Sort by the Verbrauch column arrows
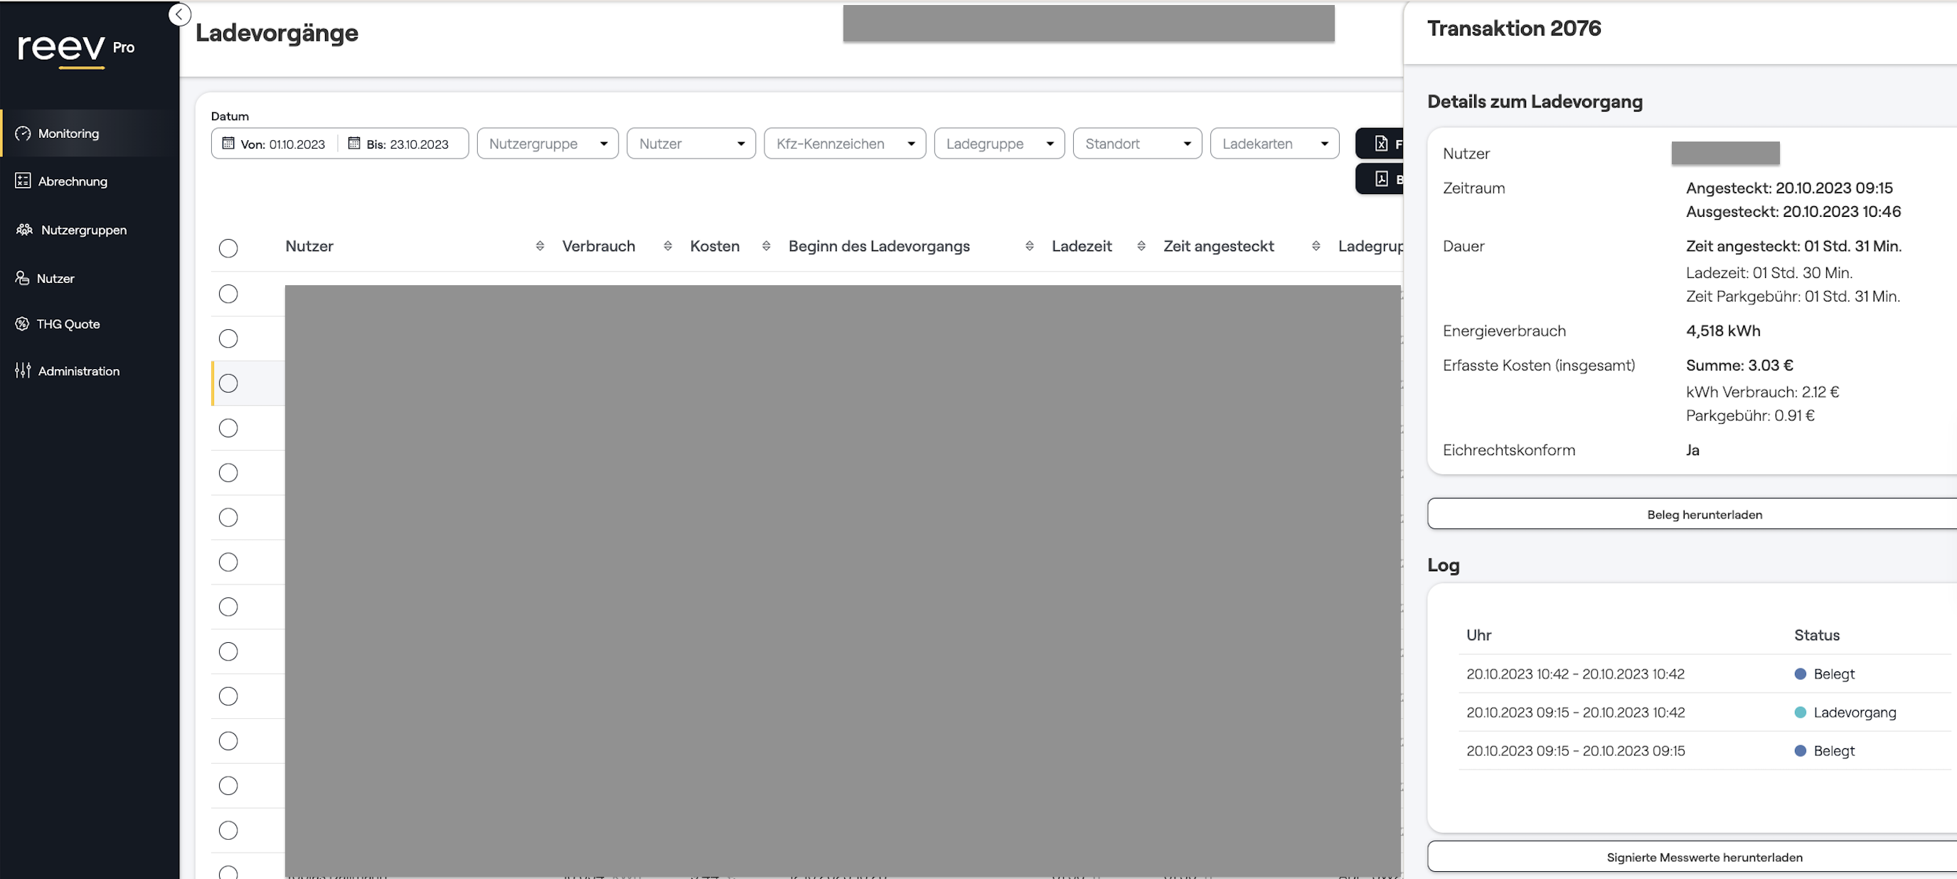This screenshot has height=879, width=1957. pos(667,246)
